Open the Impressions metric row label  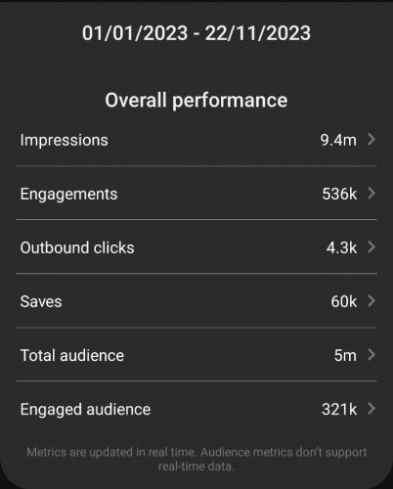pos(65,141)
